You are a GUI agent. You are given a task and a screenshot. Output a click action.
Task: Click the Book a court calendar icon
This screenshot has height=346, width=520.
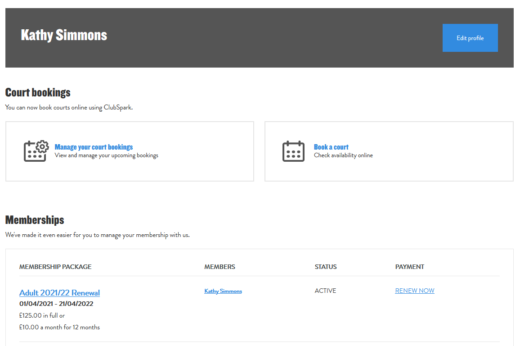293,151
